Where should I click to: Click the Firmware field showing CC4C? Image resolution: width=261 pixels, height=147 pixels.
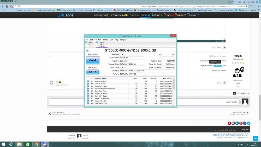click(132, 54)
